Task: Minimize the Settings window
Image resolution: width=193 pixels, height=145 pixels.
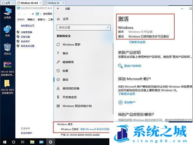Action: [182, 9]
